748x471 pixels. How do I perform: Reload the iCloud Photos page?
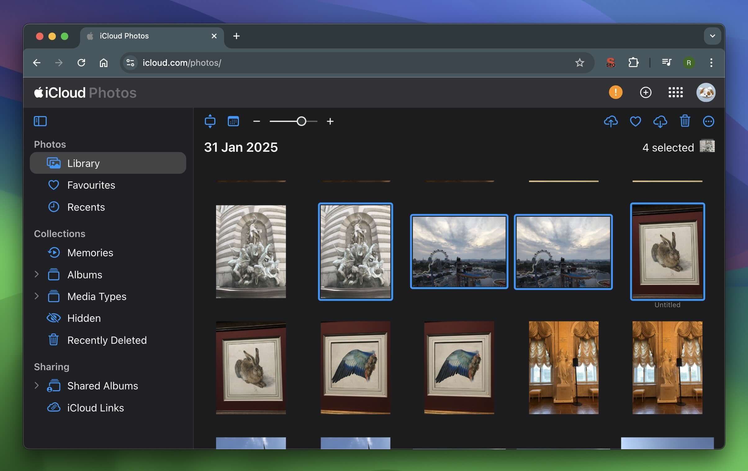click(81, 63)
